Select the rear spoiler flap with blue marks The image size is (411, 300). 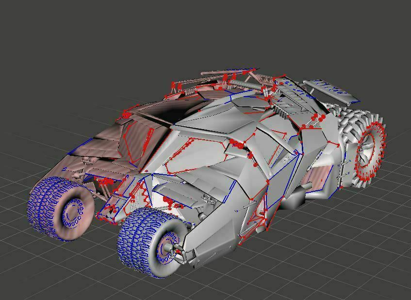(332, 91)
